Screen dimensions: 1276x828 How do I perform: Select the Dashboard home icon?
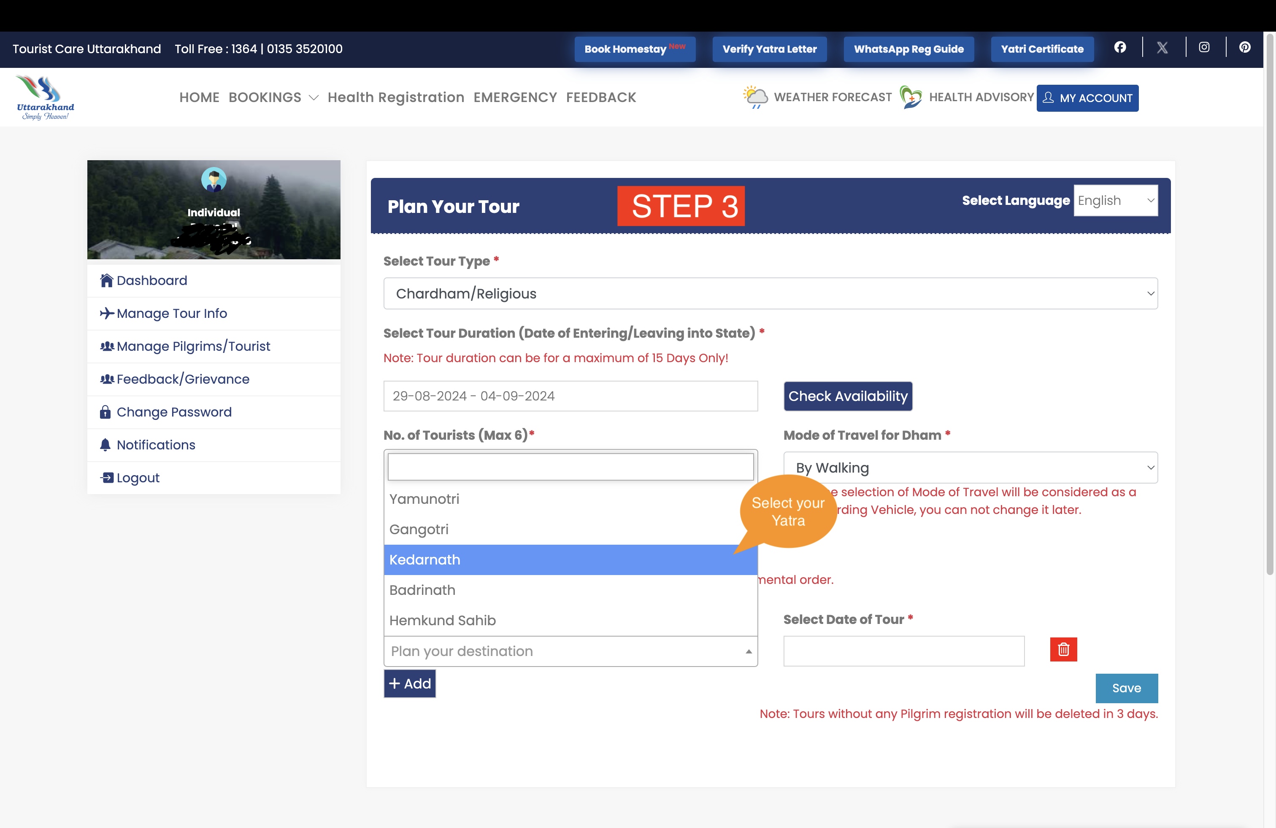[x=106, y=280]
